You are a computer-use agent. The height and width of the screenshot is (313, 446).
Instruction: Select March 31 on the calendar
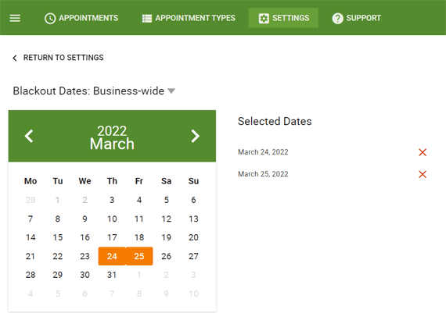112,275
